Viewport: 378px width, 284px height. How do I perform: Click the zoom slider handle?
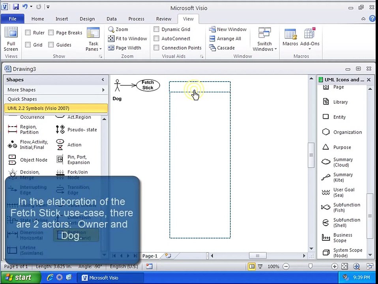(x=310, y=266)
